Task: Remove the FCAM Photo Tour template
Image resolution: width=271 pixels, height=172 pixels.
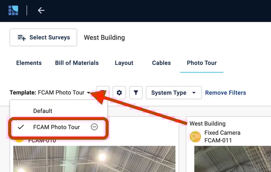Action: click(94, 127)
